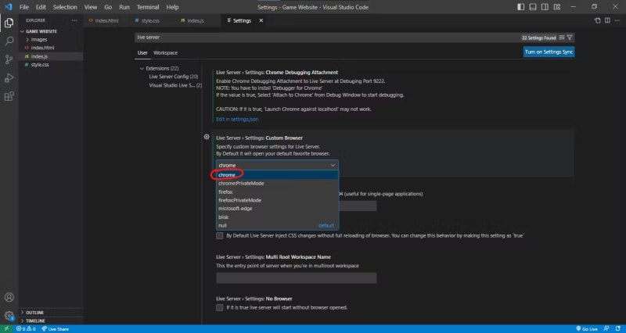Choose chrome from the dropdown list
Image resolution: width=626 pixels, height=333 pixels.
(278, 174)
